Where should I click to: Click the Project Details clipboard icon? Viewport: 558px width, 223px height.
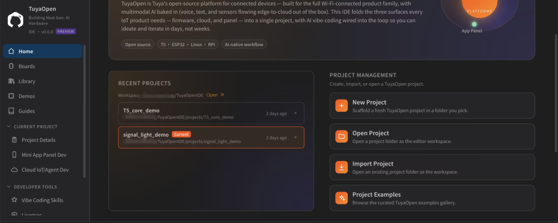[x=14, y=140]
